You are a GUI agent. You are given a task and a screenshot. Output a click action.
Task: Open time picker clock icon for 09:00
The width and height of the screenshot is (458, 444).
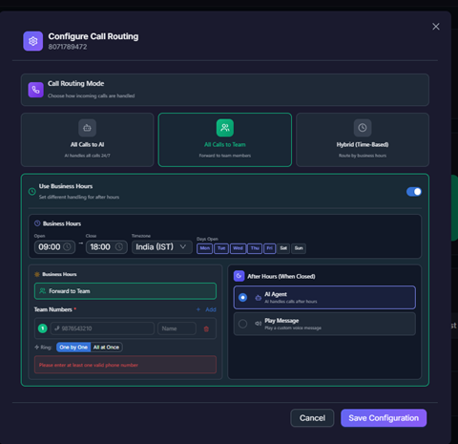coord(67,247)
